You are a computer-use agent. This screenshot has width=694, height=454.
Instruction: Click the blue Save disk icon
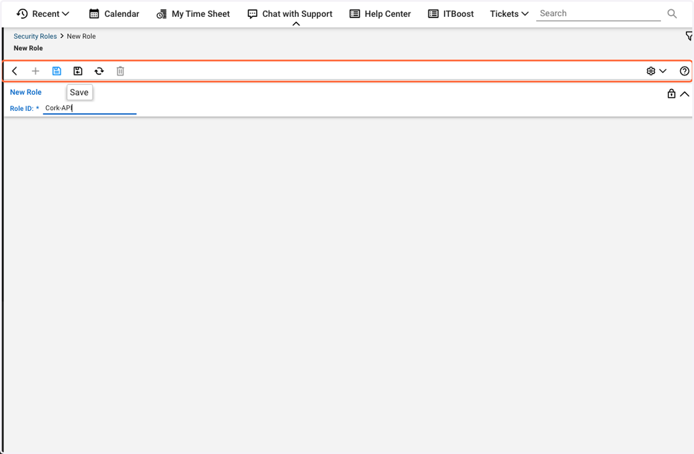[x=57, y=71]
